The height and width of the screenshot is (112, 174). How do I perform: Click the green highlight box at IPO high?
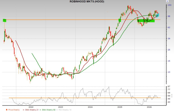pyautogui.click(x=4, y=20)
